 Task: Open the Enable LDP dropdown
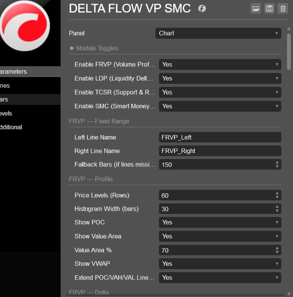[x=220, y=78]
